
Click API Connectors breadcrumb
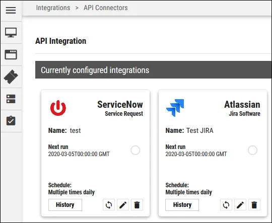[106, 8]
